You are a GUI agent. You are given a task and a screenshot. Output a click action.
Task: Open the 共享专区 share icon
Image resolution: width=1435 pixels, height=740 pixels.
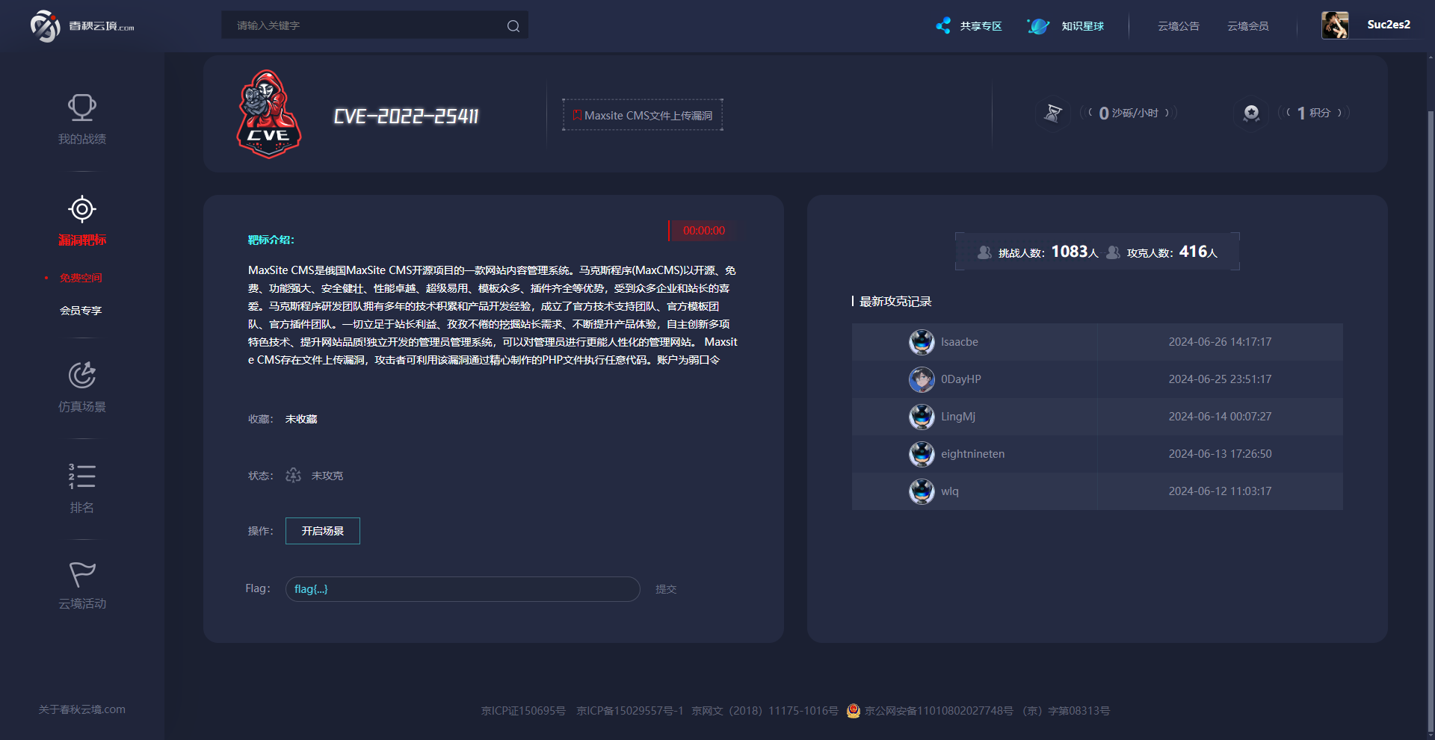[x=943, y=26]
